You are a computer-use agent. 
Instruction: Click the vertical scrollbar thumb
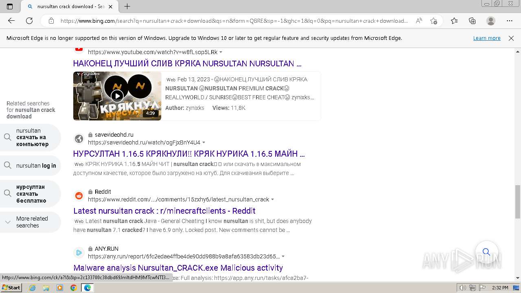(x=517, y=201)
